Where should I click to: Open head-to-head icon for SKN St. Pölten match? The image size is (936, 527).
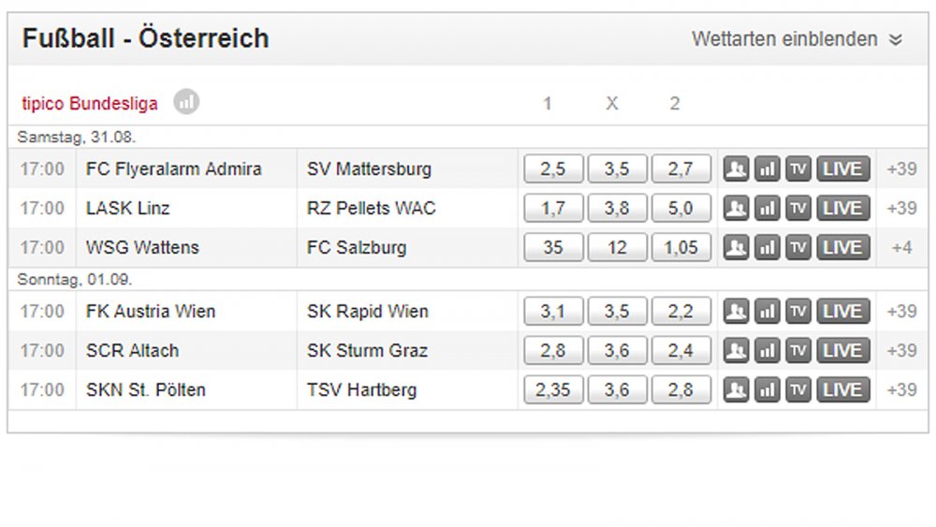pos(736,390)
